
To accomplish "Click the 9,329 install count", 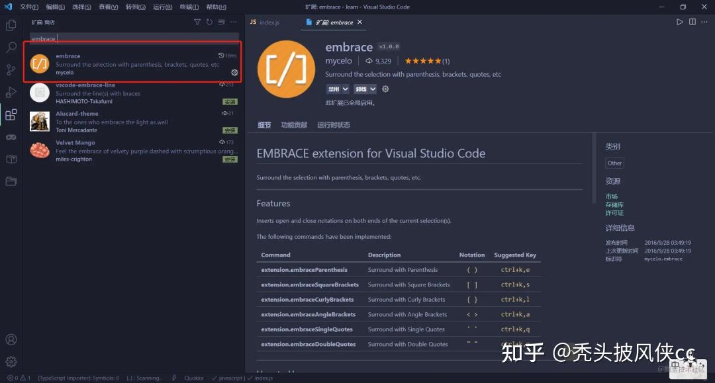I will tap(379, 61).
